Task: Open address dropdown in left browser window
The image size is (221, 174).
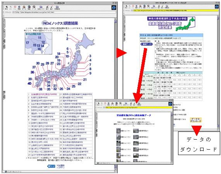Action: (x=14, y=12)
